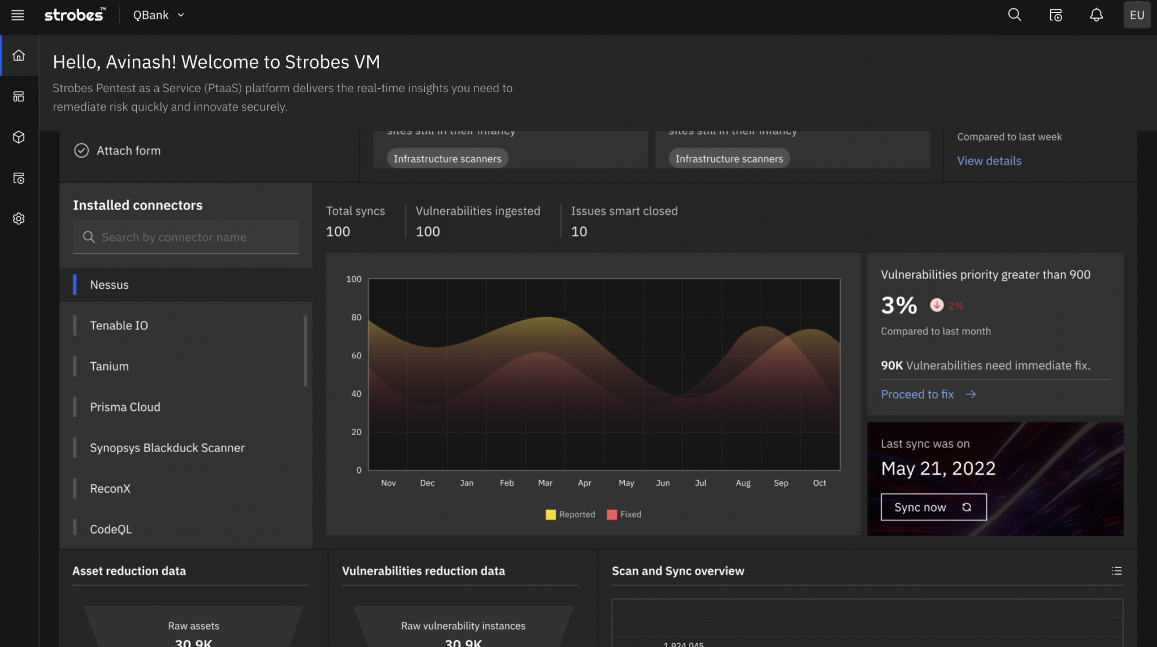Click the magnifier icon in connector search
Viewport: 1157px width, 647px height.
tap(89, 237)
